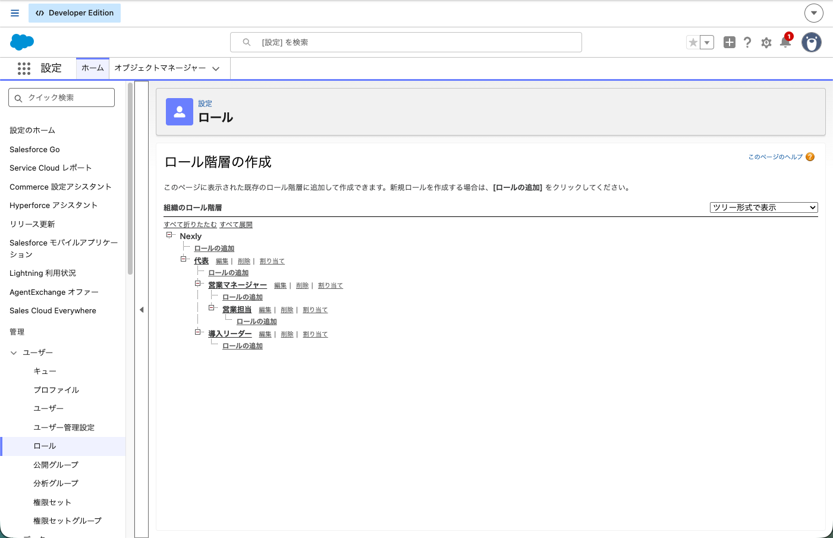
Task: Collapse the sidebar with the left arrow handle
Action: click(x=142, y=310)
